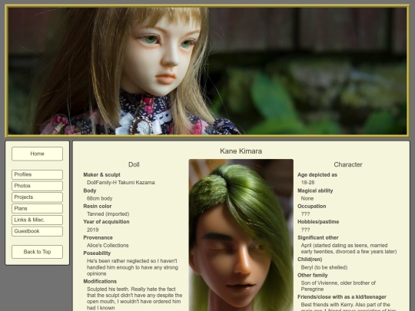415x311 pixels.
Task: Select the Doll column heading
Action: click(x=134, y=164)
